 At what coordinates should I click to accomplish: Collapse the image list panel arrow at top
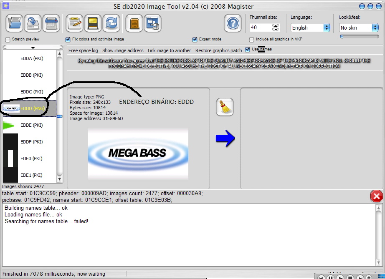coord(33,47)
